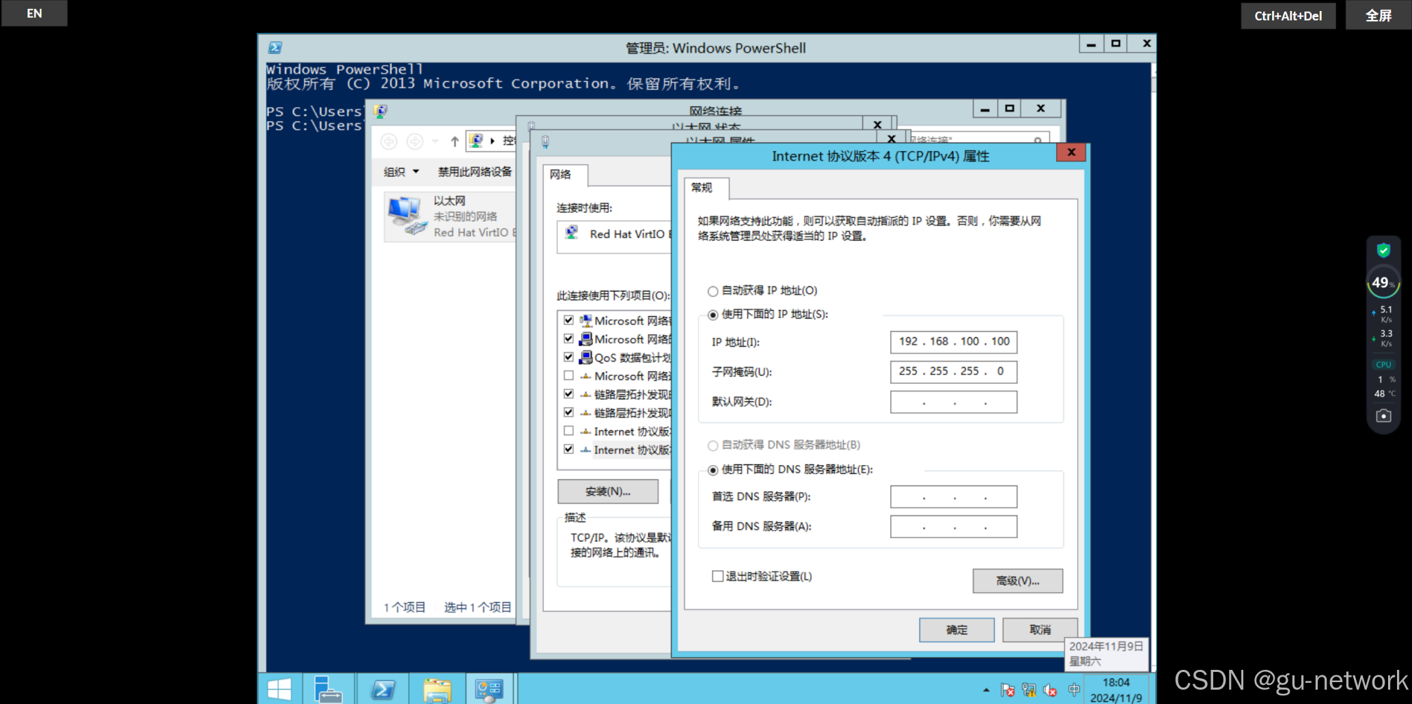
Task: Close the IPv4 properties dialog
Action: (1071, 152)
